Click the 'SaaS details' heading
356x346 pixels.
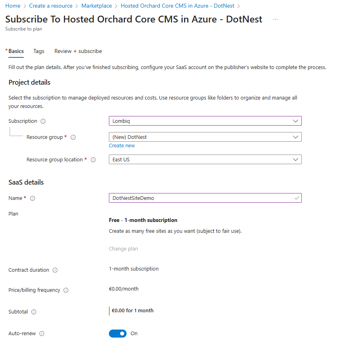pyautogui.click(x=26, y=182)
